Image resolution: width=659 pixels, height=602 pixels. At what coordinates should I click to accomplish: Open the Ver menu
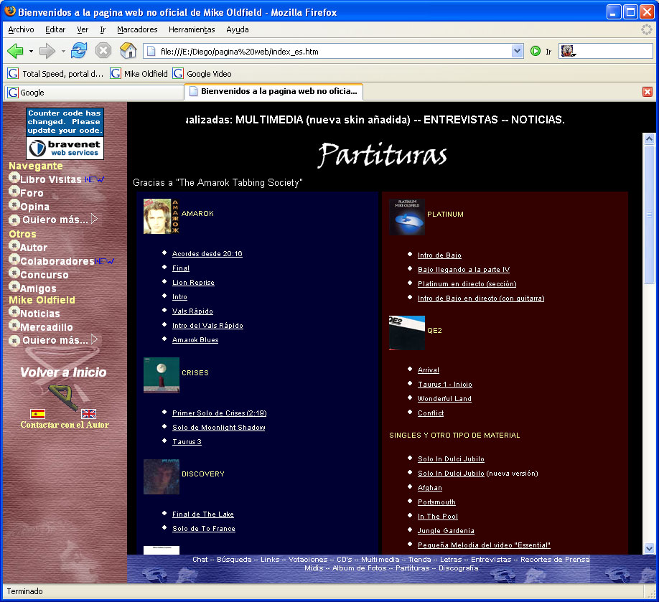point(83,29)
